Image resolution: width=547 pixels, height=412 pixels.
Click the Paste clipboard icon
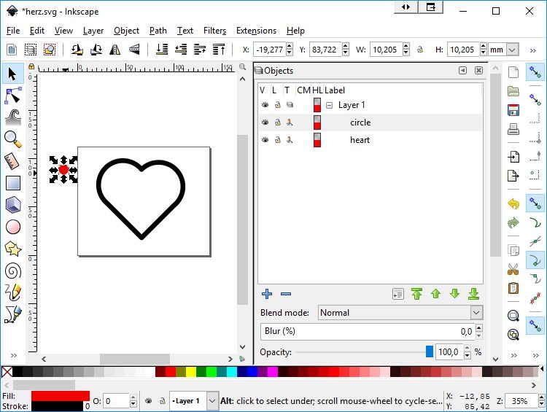pyautogui.click(x=513, y=288)
